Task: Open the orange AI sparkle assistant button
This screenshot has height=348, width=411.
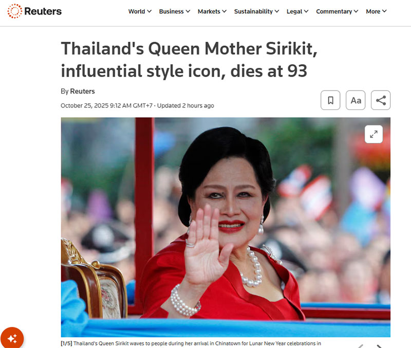Action: point(12,338)
